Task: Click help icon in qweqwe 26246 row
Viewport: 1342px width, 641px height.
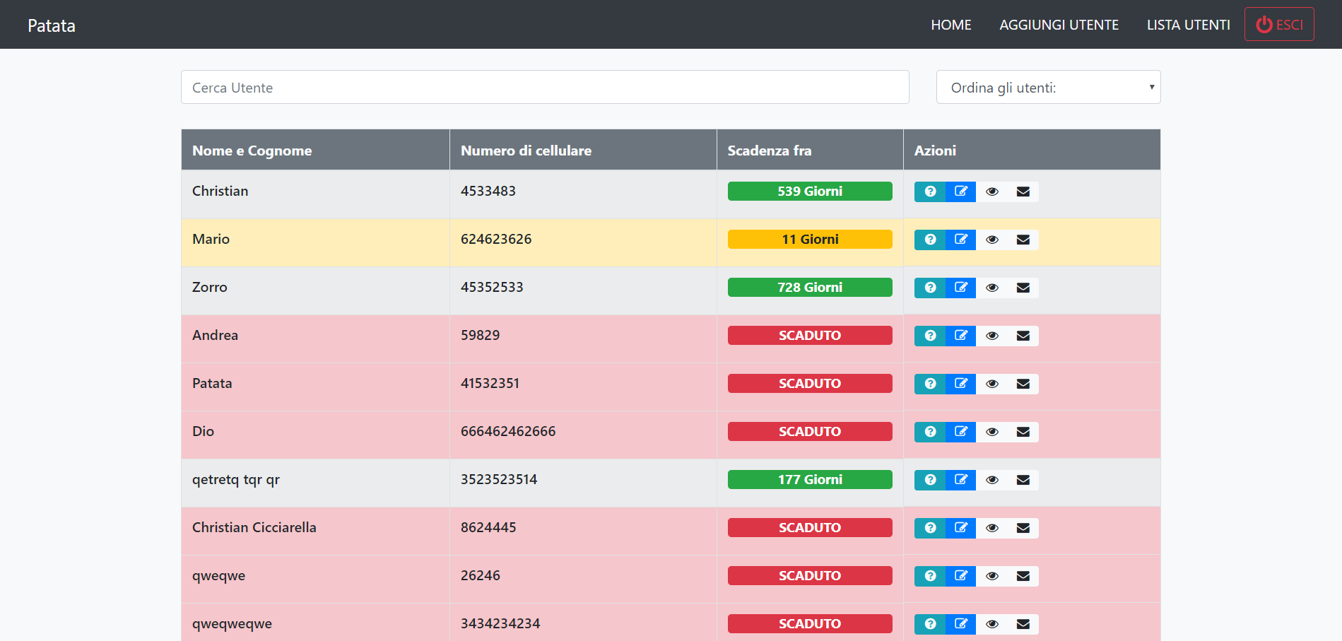Action: coord(930,576)
